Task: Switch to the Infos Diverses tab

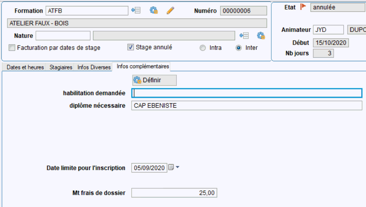Action: pos(94,67)
